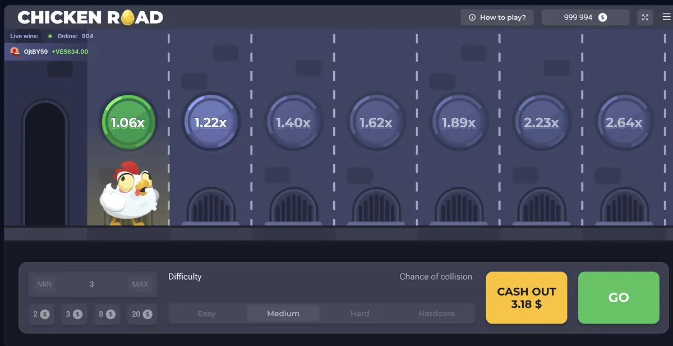The width and height of the screenshot is (673, 346).
Task: Open the fullscreen toggle icon
Action: 645,17
